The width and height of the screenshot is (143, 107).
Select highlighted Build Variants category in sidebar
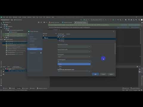[x=35, y=49]
